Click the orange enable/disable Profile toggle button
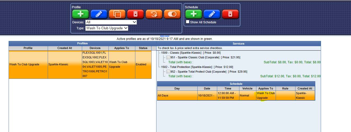351x132 pixels. pyautogui.click(x=172, y=14)
